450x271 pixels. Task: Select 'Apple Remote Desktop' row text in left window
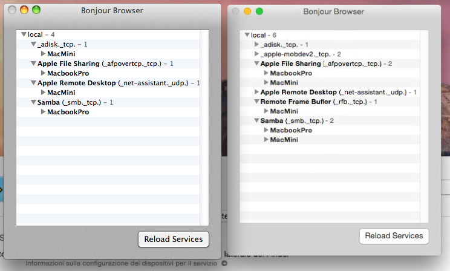click(x=119, y=83)
